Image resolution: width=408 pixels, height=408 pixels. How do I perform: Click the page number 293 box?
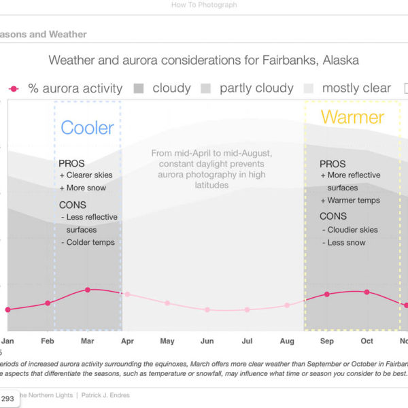(x=8, y=399)
